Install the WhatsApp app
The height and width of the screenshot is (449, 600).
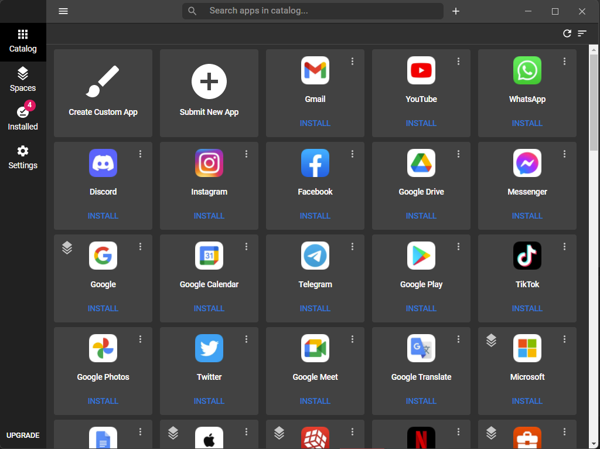click(527, 123)
